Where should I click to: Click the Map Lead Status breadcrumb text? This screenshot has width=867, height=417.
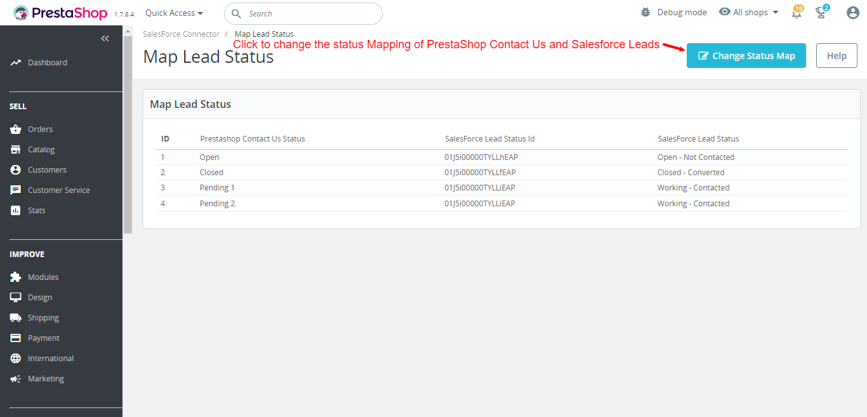(x=264, y=34)
